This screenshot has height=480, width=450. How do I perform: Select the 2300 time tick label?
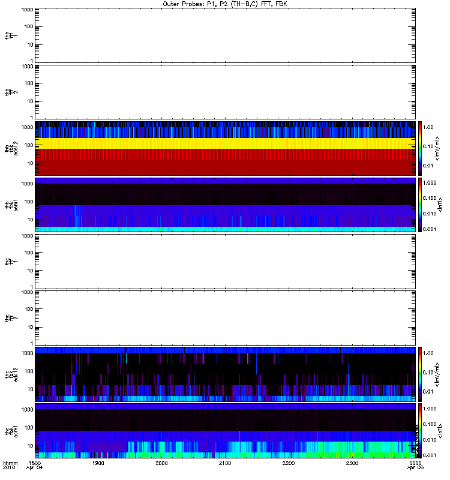click(x=352, y=463)
